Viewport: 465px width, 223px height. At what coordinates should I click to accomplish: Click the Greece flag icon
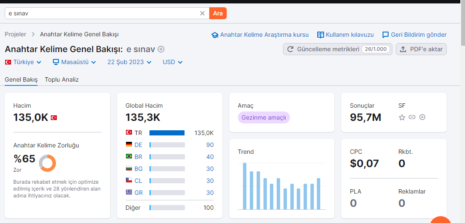click(129, 192)
